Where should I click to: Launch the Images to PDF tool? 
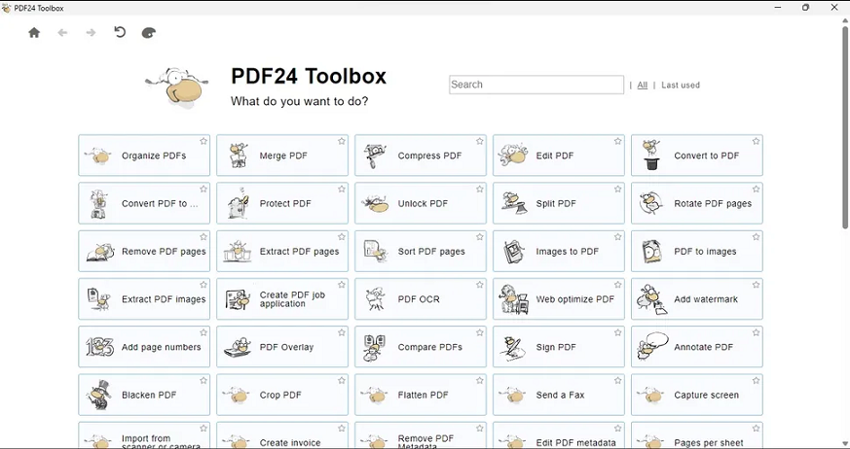coord(559,251)
